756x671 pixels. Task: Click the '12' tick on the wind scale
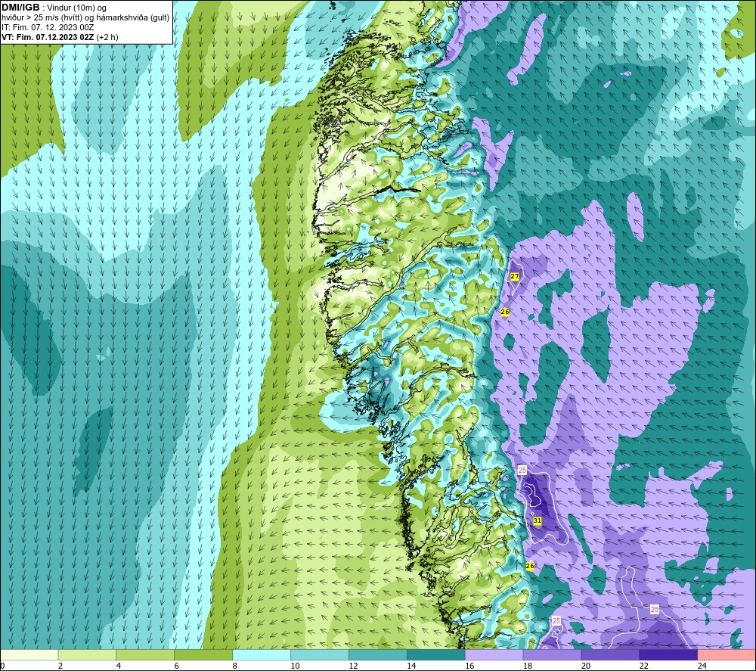click(x=353, y=666)
